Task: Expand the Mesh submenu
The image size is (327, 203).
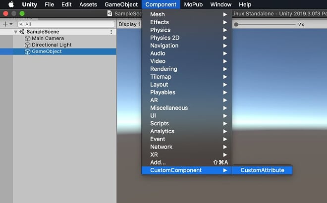Action: pos(187,14)
